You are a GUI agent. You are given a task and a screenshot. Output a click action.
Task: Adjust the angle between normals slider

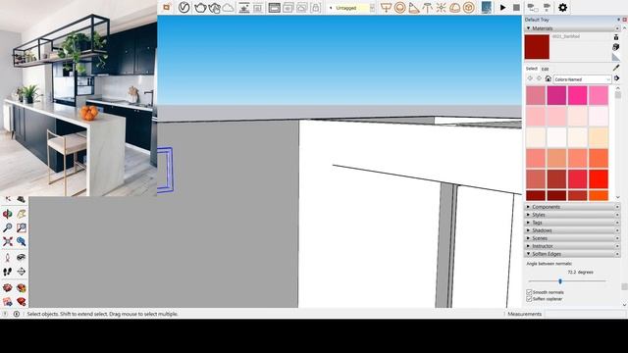coord(560,281)
